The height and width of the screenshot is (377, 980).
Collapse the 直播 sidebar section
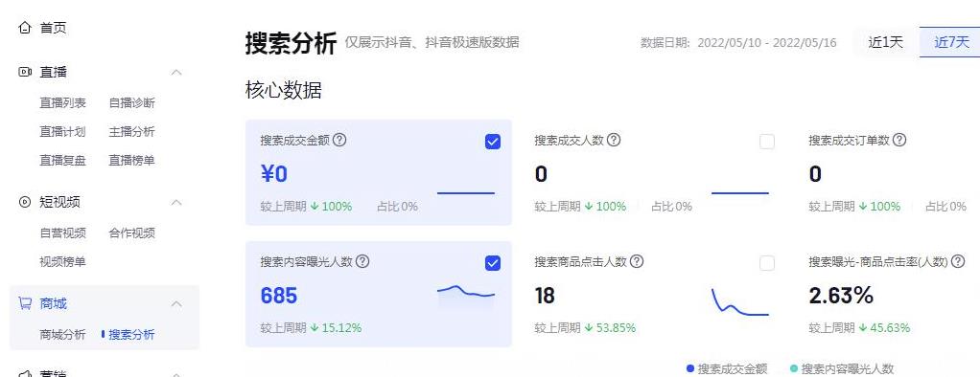176,73
